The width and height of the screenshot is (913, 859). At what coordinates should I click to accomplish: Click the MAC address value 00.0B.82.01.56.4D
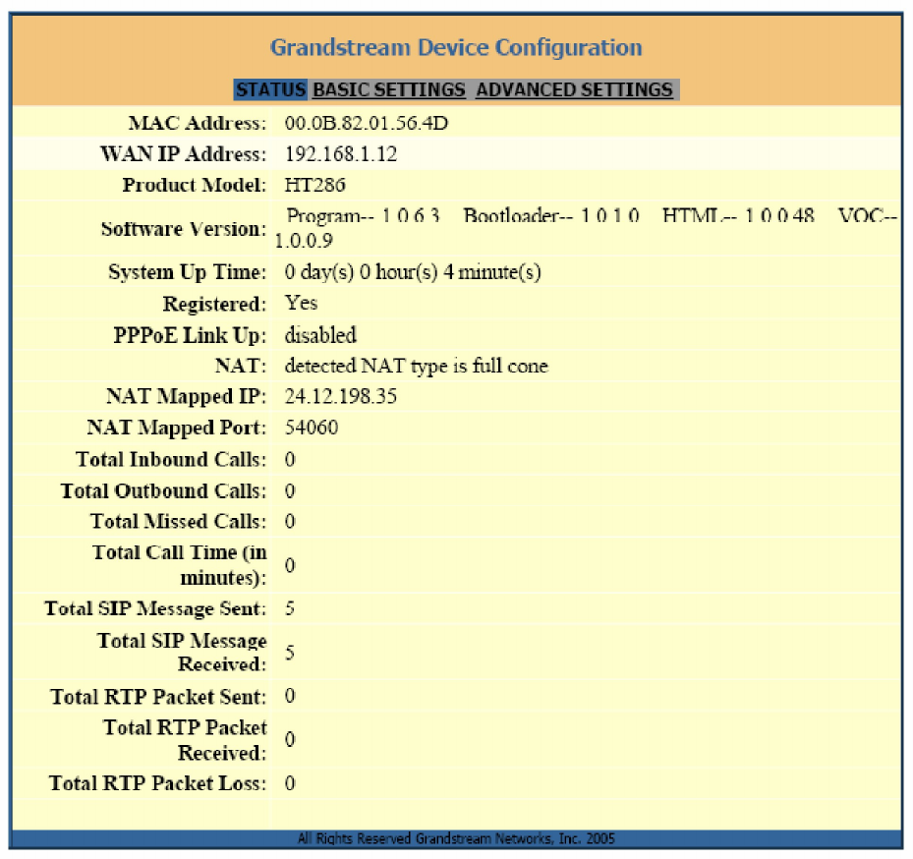point(367,123)
